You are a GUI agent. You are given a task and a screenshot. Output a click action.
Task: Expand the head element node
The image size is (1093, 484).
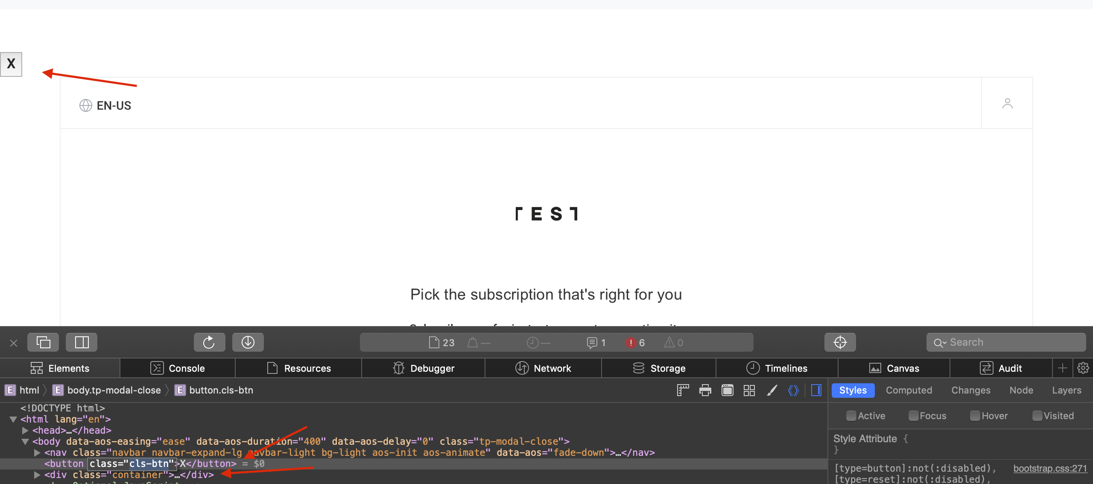pos(25,431)
